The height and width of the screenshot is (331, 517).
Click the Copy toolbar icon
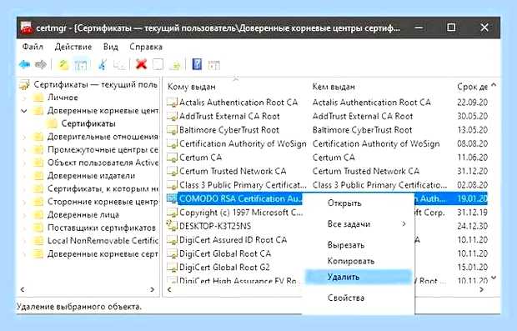119,65
